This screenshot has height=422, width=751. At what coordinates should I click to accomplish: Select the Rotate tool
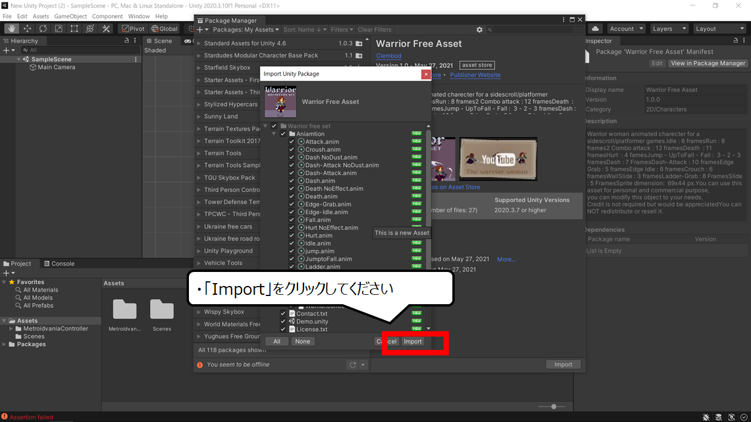43,29
